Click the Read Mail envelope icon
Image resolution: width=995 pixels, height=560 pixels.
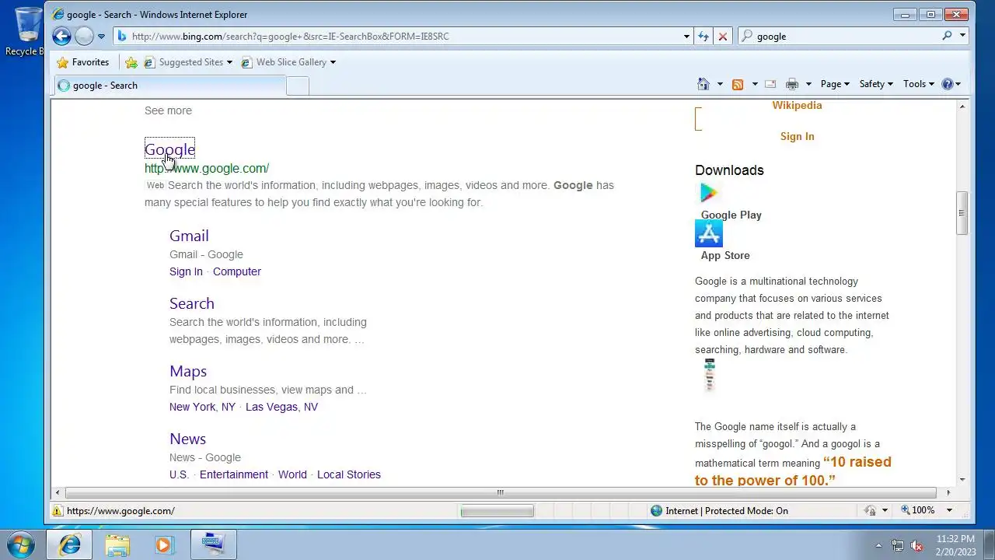770,84
